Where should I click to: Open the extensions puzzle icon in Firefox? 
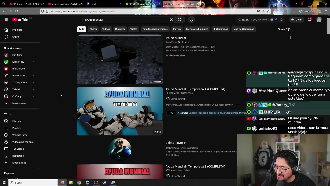(320, 11)
